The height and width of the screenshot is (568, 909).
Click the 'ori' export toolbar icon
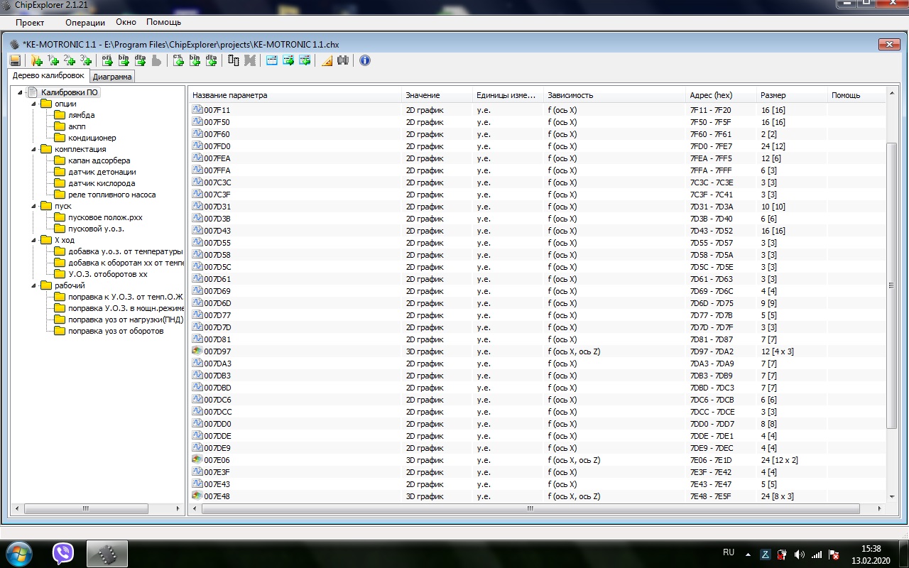tap(107, 60)
